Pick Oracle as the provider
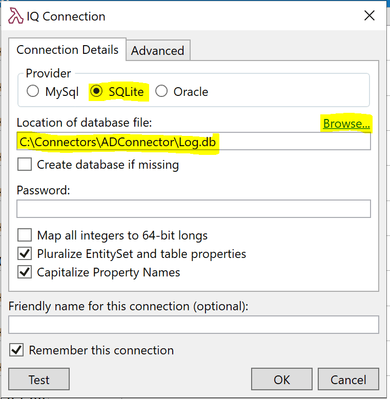The height and width of the screenshot is (399, 390). pos(161,92)
